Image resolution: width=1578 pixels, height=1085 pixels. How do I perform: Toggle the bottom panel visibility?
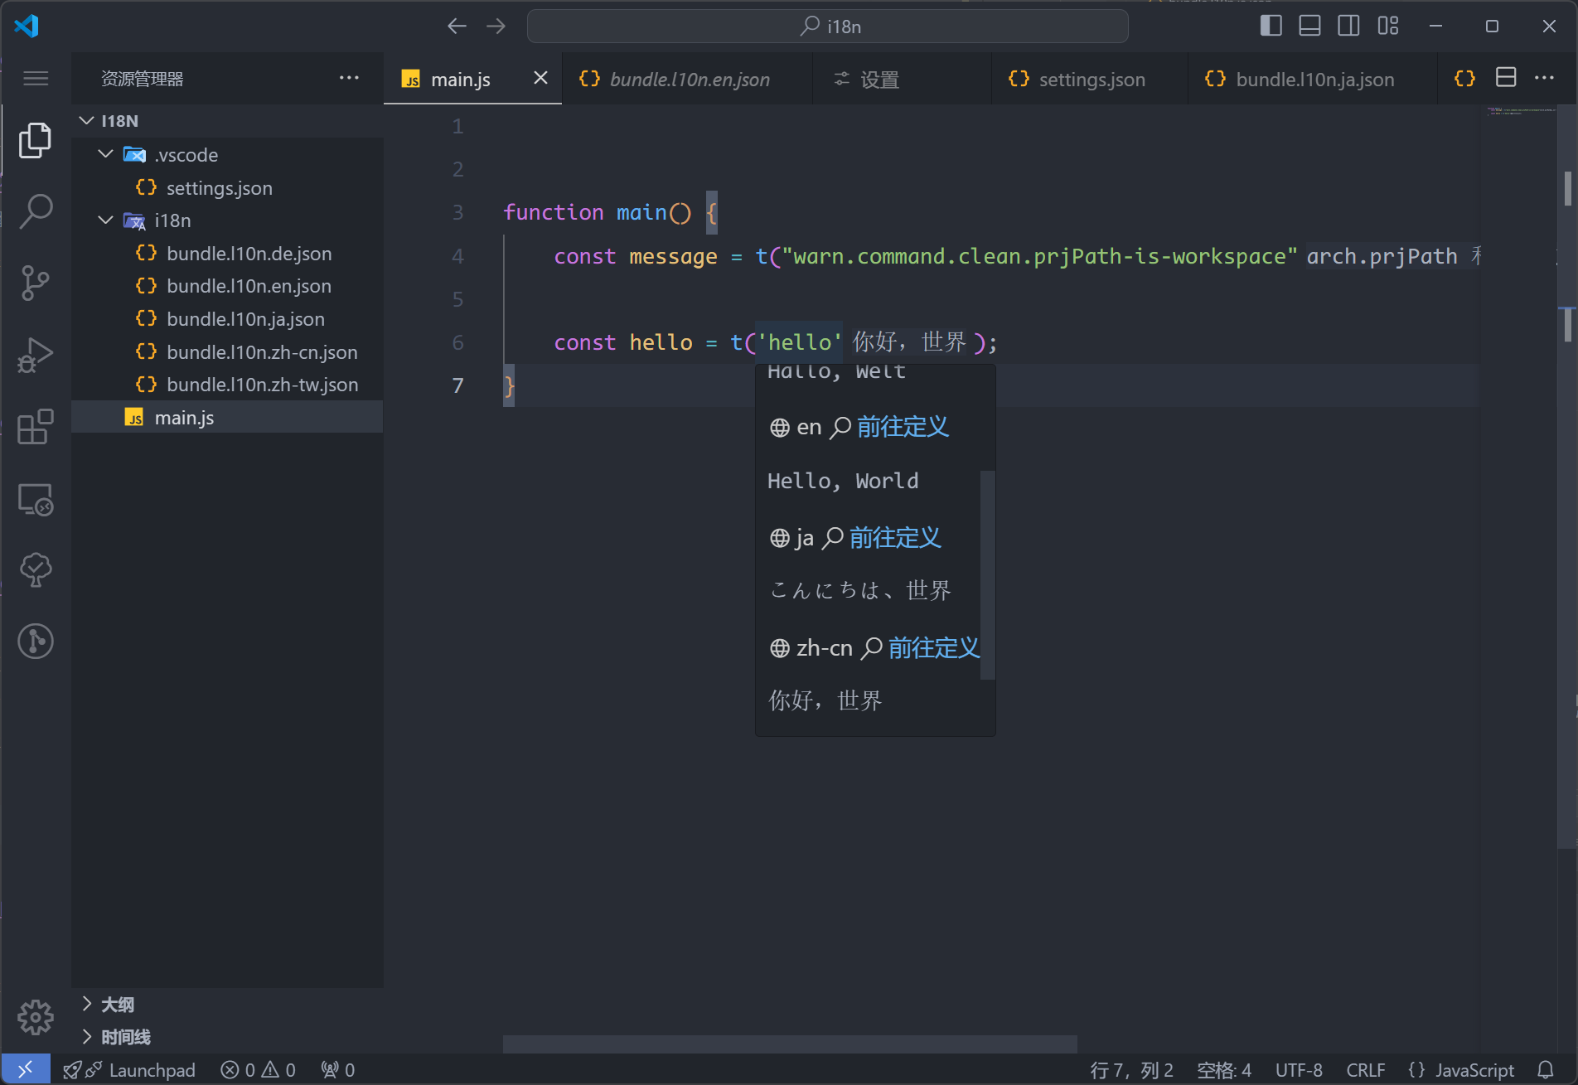[1309, 27]
